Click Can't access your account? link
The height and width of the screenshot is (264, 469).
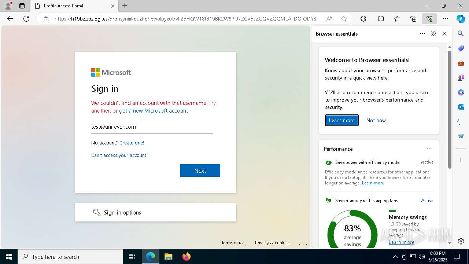click(120, 155)
